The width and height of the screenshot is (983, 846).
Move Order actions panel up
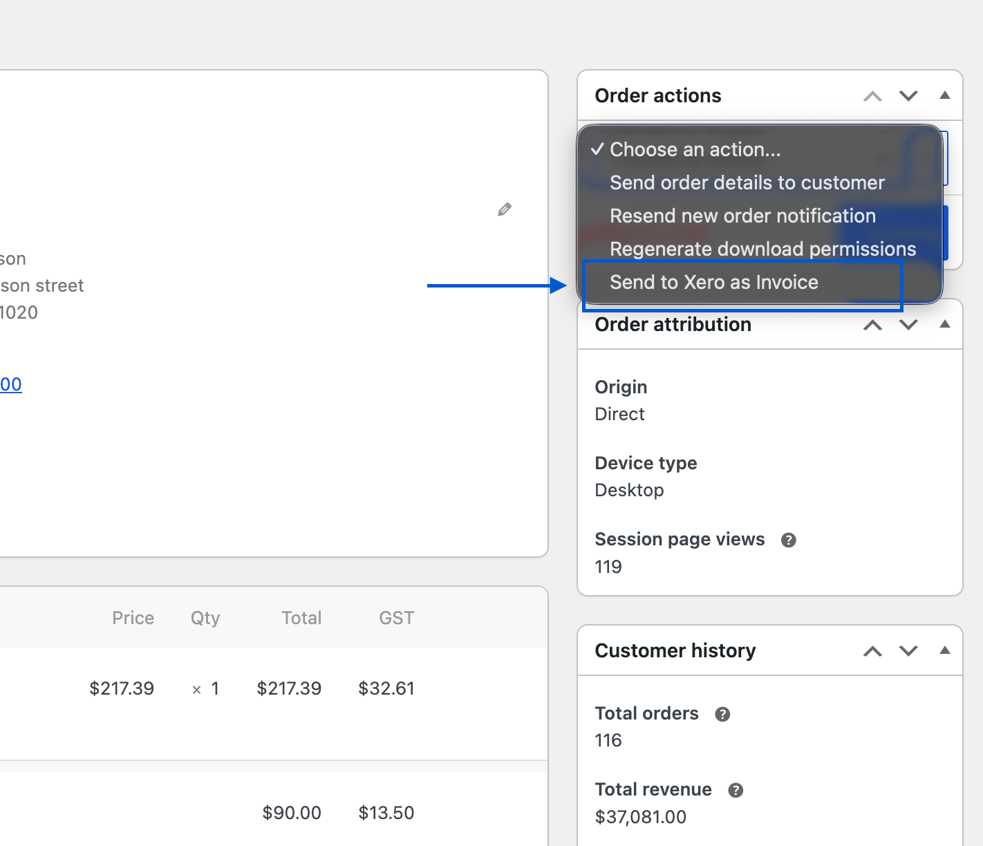[872, 96]
